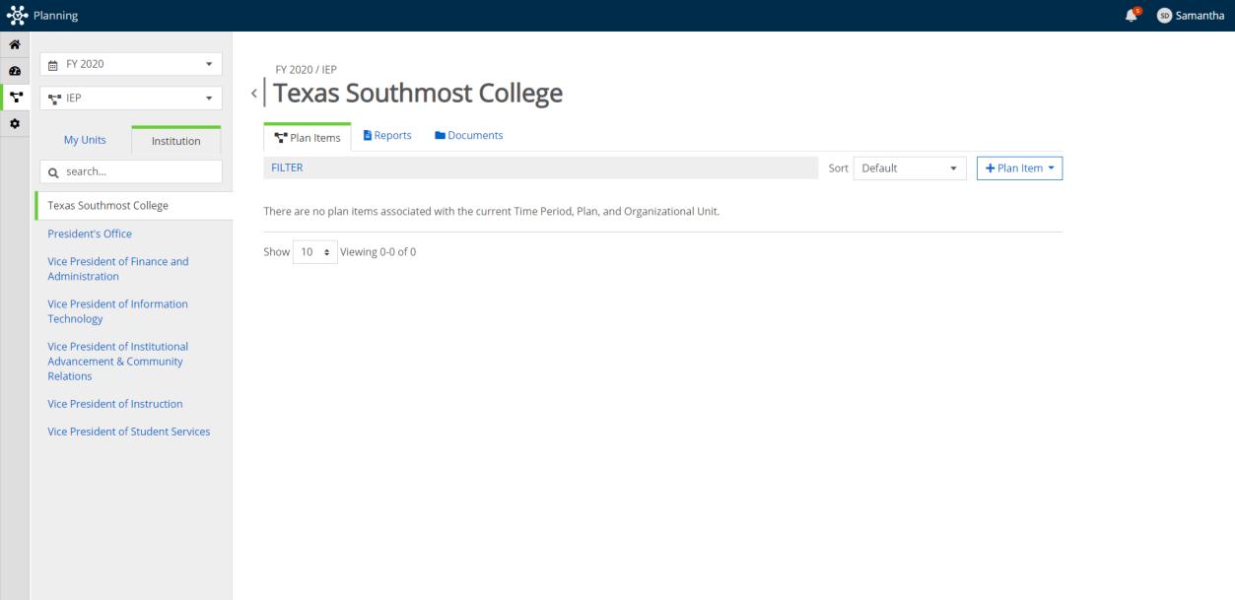This screenshot has width=1235, height=600.
Task: Click the Samantha user avatar
Action: [1164, 15]
